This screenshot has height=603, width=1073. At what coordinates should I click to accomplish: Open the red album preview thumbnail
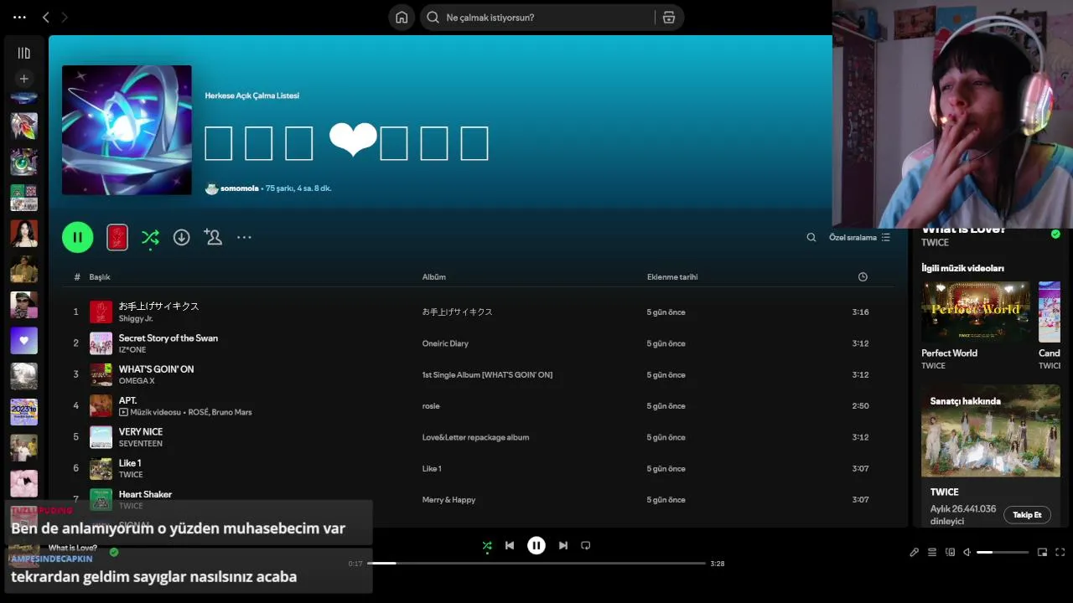[117, 237]
